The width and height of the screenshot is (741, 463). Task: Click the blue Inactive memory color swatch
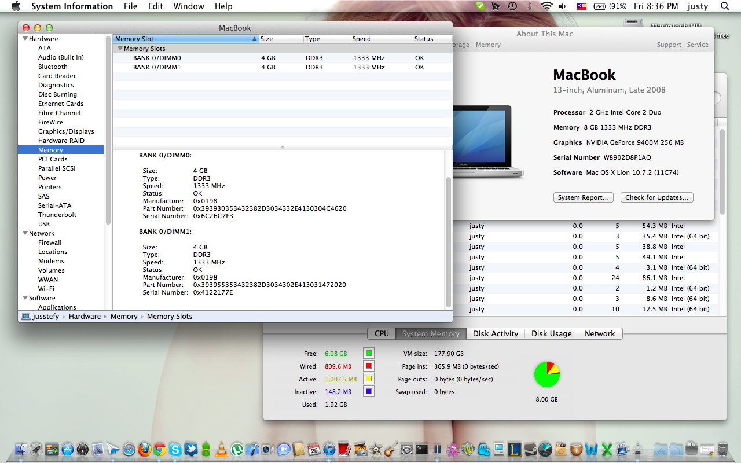click(x=369, y=391)
